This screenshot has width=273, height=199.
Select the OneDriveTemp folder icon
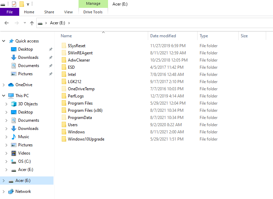click(x=64, y=89)
